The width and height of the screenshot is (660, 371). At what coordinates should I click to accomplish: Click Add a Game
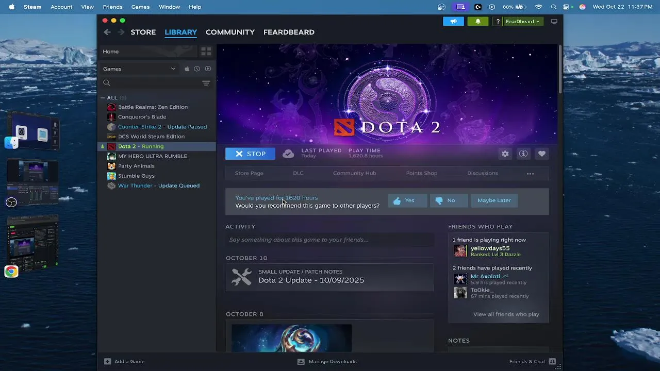124,362
